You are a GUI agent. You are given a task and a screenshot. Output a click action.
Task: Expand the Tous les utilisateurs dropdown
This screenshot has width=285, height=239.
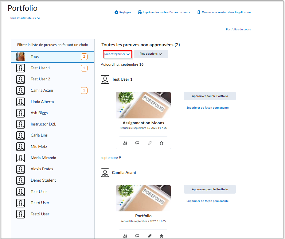25,18
